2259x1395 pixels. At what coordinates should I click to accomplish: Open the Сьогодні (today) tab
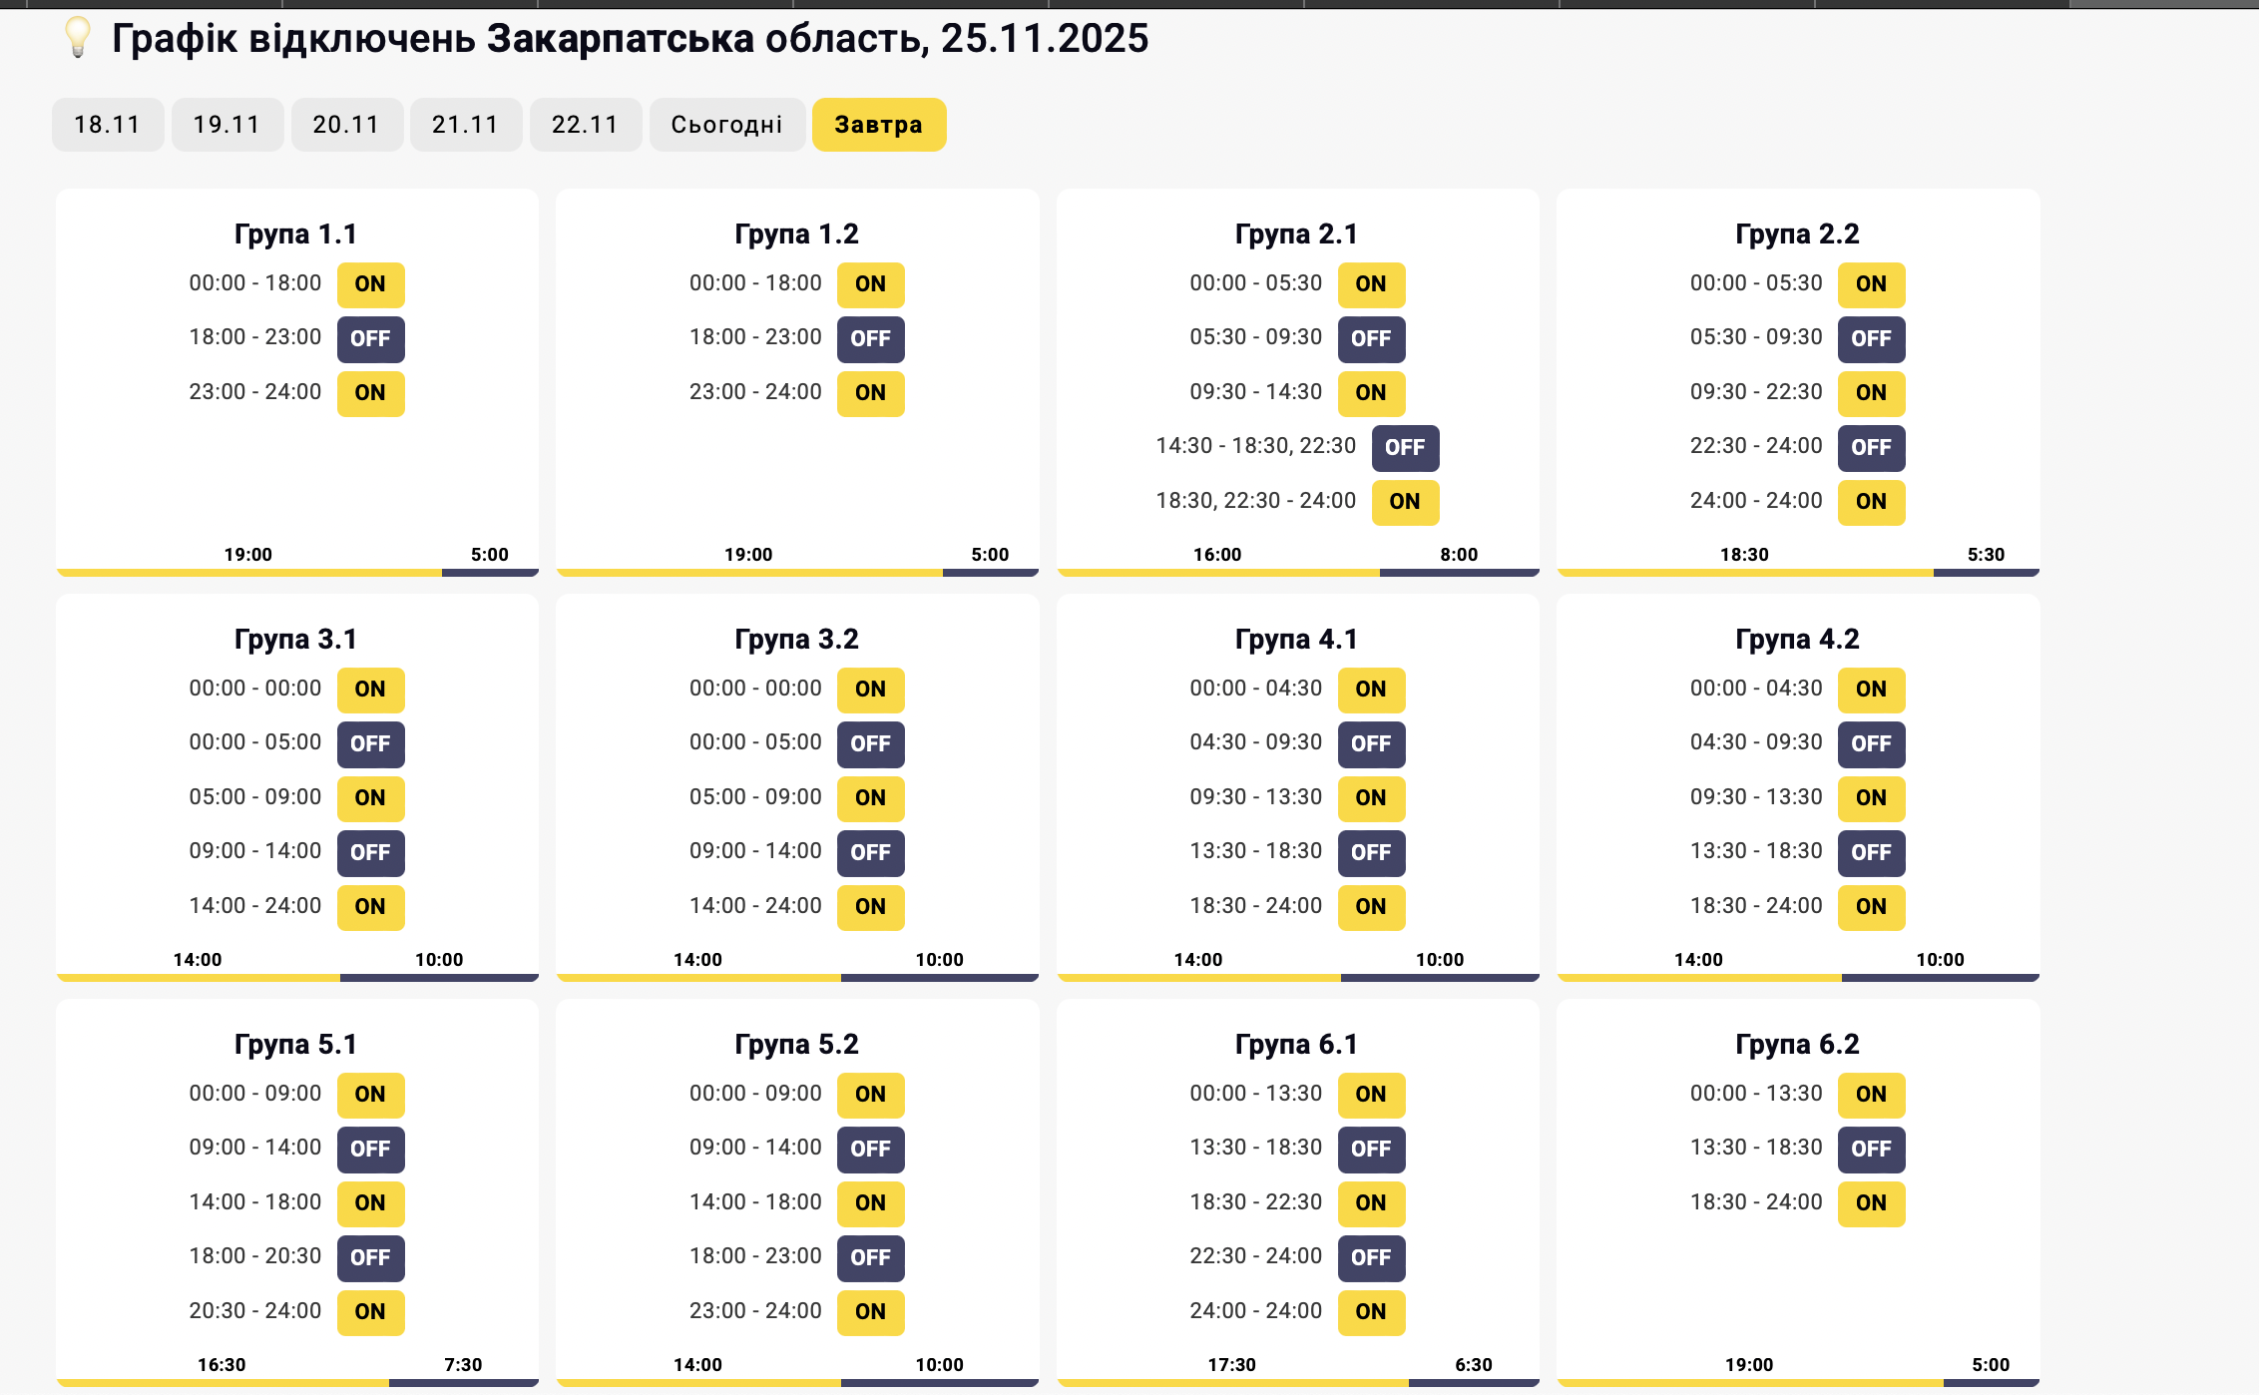click(726, 125)
